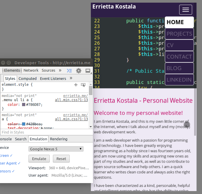Click the Emulate button

39,159
